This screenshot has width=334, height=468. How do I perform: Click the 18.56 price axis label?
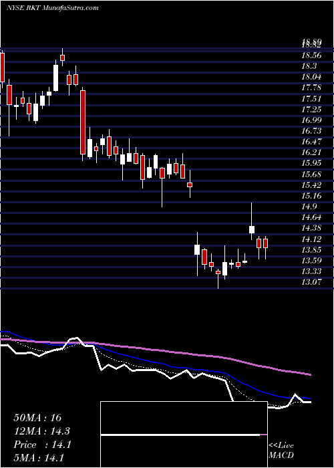(312, 55)
